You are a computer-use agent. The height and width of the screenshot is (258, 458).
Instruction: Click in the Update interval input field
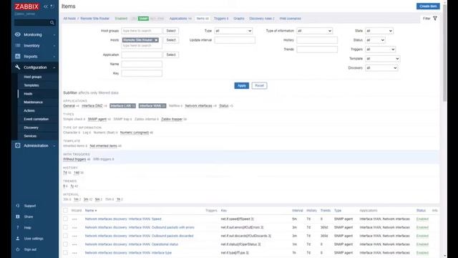click(235, 40)
